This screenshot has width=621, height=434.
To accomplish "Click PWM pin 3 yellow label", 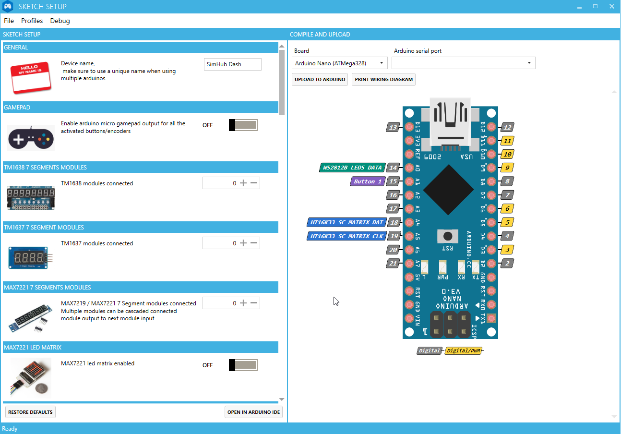I will 507,250.
